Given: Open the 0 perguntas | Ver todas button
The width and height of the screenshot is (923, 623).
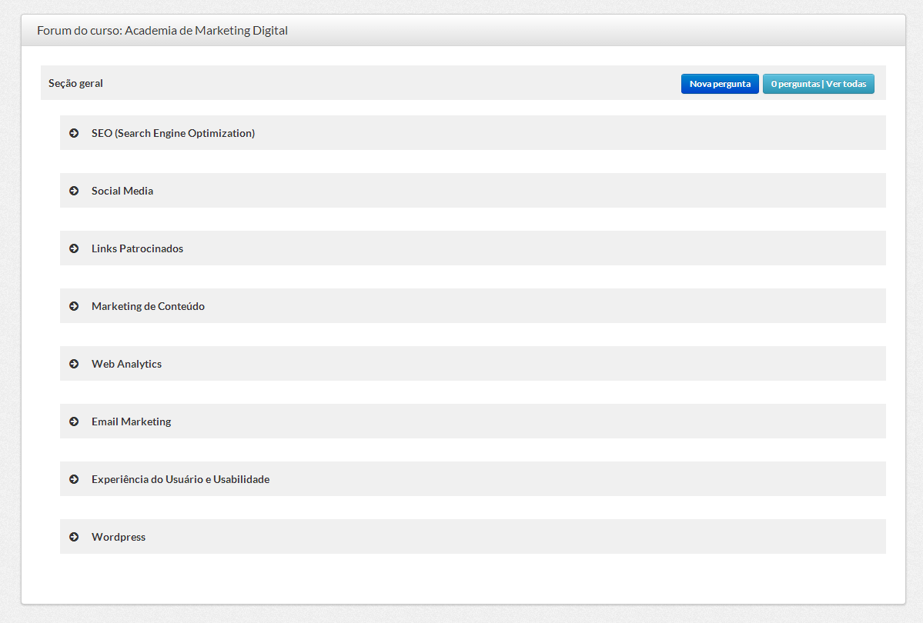Looking at the screenshot, I should [818, 84].
